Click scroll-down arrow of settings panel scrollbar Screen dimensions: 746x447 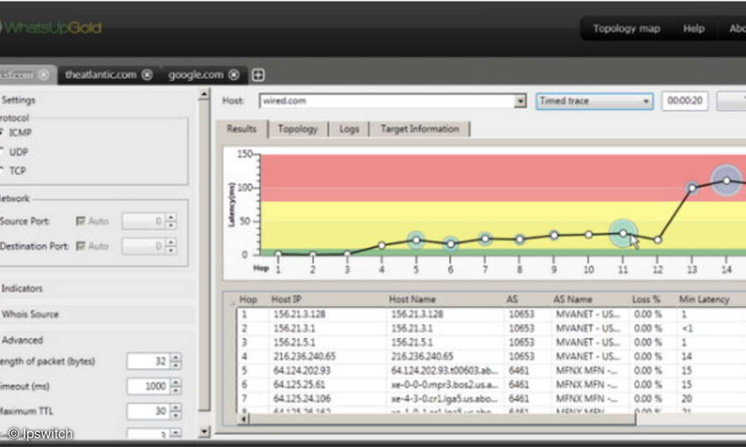203,431
